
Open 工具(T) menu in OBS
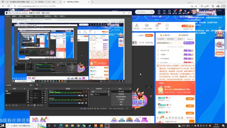(x=56, y=16)
